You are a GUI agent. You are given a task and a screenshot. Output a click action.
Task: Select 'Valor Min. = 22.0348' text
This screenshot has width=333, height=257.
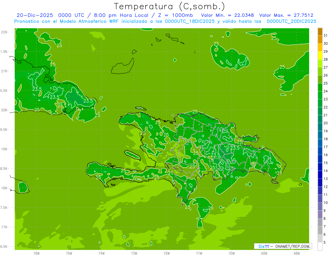pyautogui.click(x=228, y=15)
